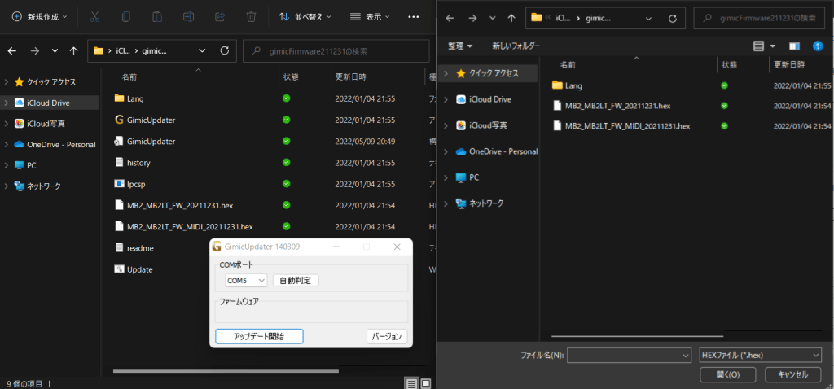Open the 整理 organize menu in dialog
This screenshot has width=834, height=389.
tap(461, 46)
